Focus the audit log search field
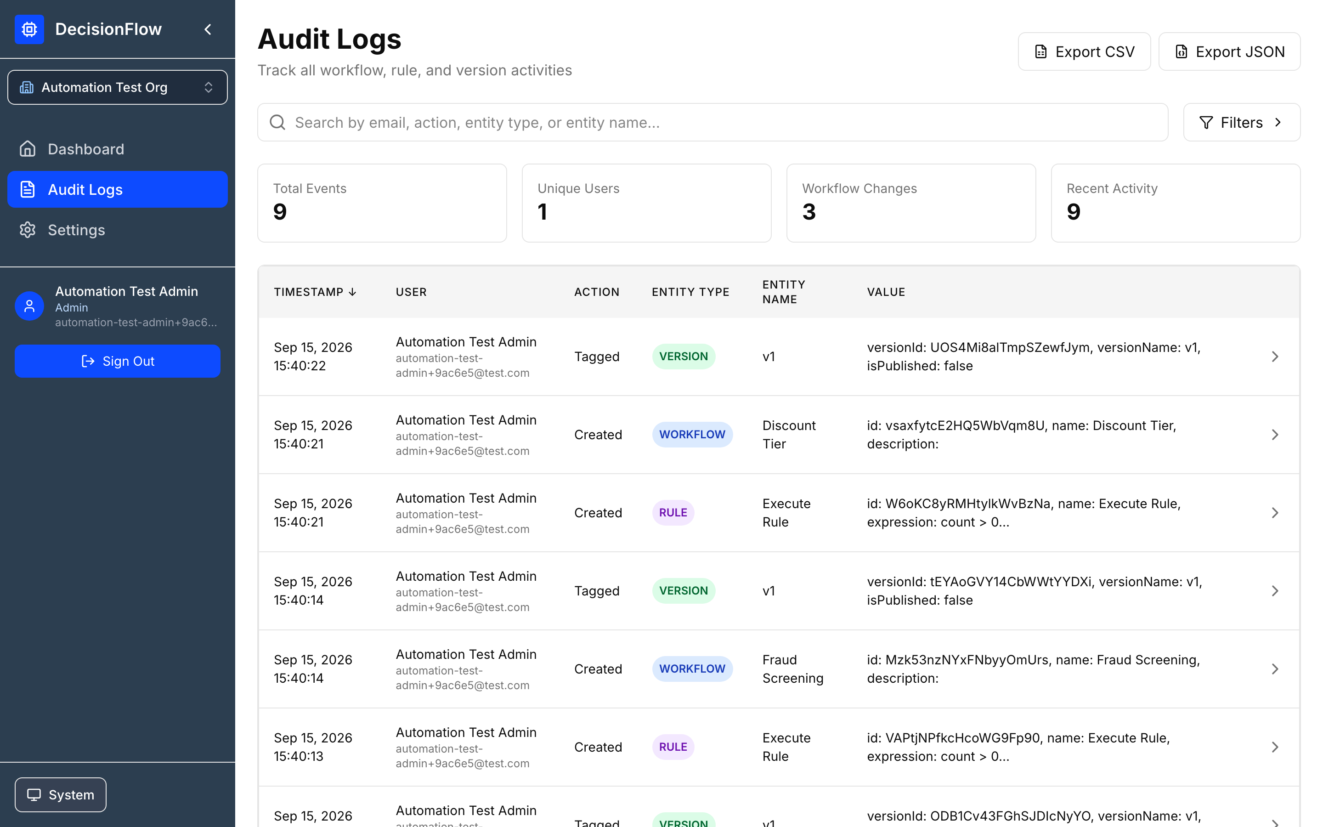This screenshot has height=827, width=1323. coord(713,123)
